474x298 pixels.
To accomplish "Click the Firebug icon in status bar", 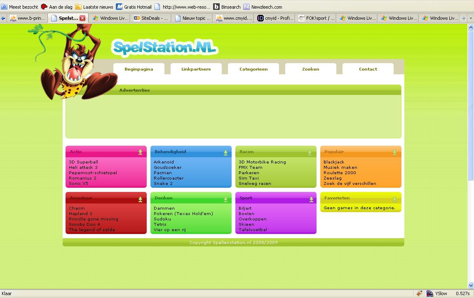I will [x=419, y=293].
